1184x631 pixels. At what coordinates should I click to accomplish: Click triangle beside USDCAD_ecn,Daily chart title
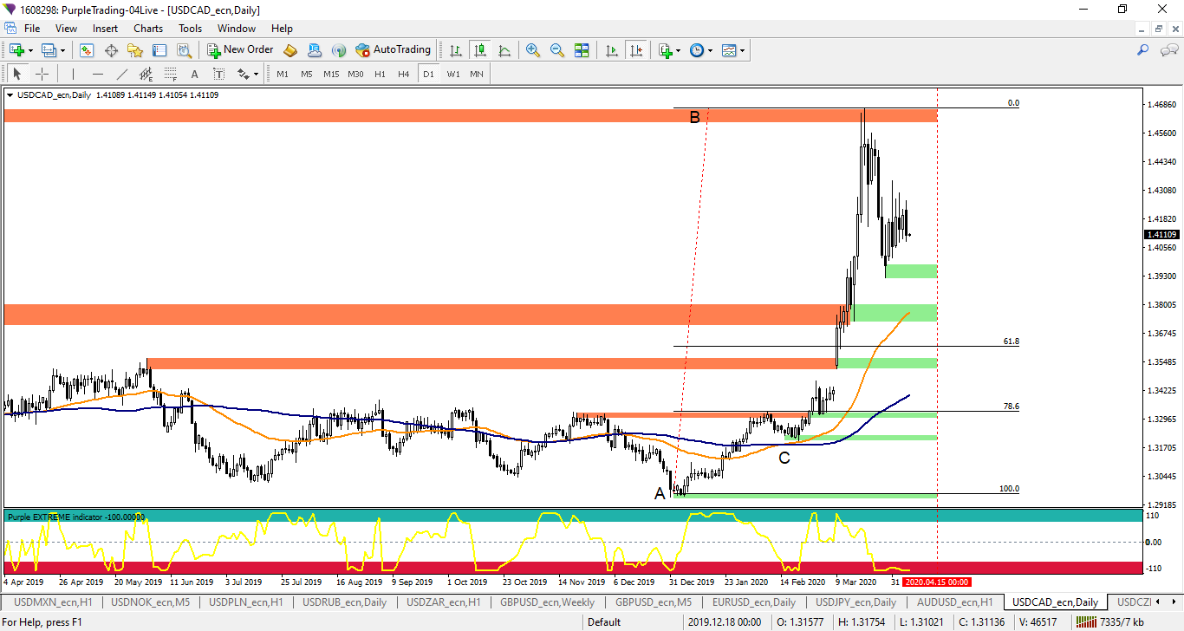click(x=10, y=95)
